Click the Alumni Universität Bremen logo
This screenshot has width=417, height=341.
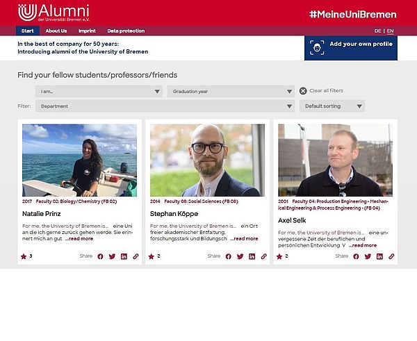(x=54, y=13)
